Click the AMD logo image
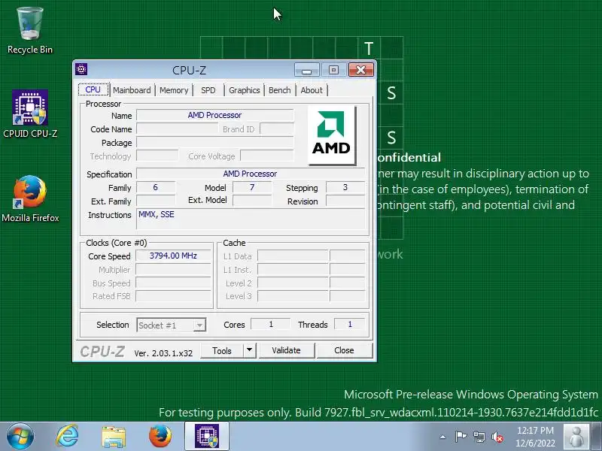602x451 pixels. point(332,135)
